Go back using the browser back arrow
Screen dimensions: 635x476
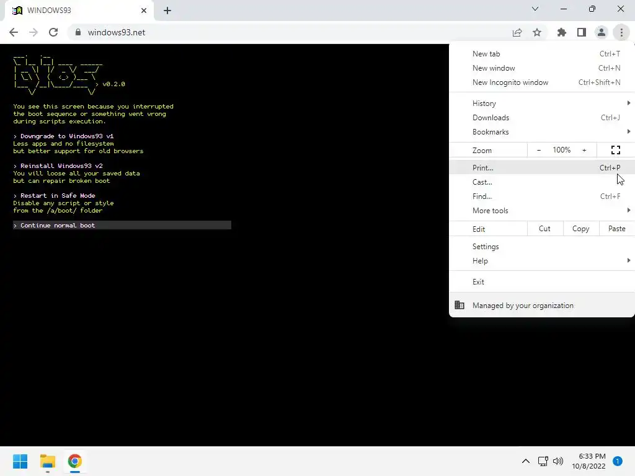tap(14, 32)
